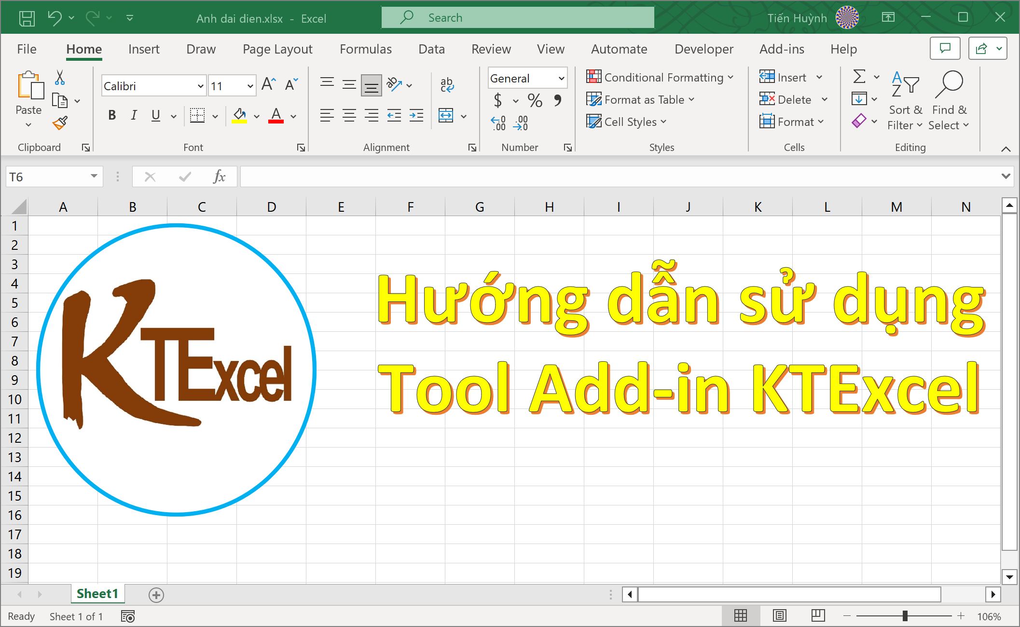
Task: Open the File menu
Action: tap(27, 49)
